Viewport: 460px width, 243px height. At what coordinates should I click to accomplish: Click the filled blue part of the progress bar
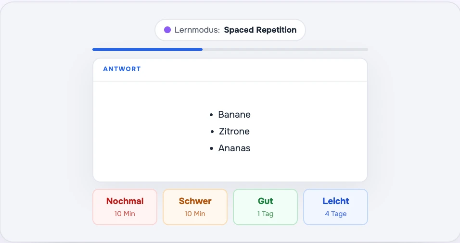pos(147,49)
